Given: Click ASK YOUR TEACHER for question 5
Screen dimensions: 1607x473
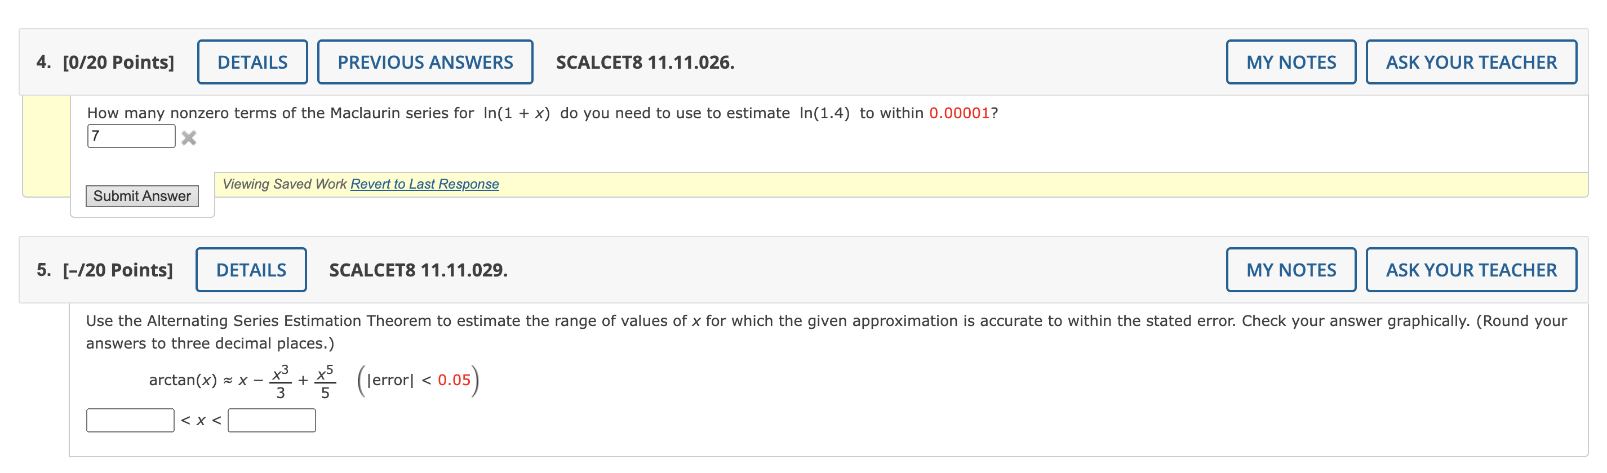Looking at the screenshot, I should 1471,269.
